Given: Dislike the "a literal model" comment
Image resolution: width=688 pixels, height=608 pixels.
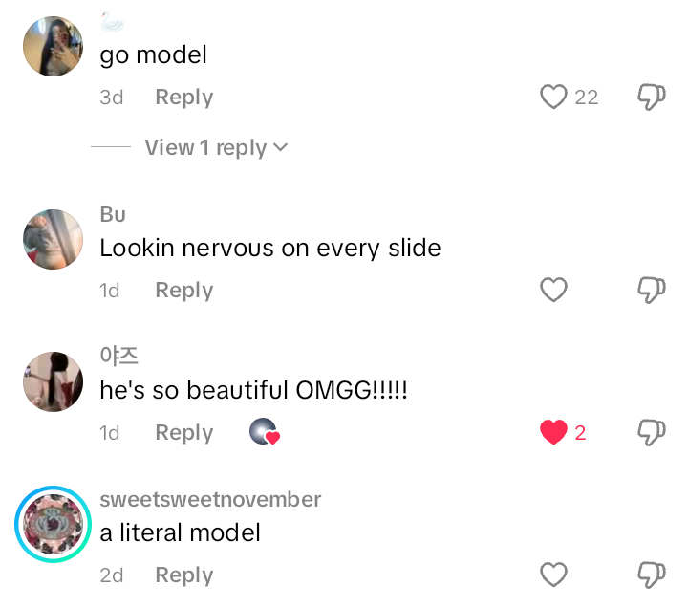Looking at the screenshot, I should (x=652, y=575).
